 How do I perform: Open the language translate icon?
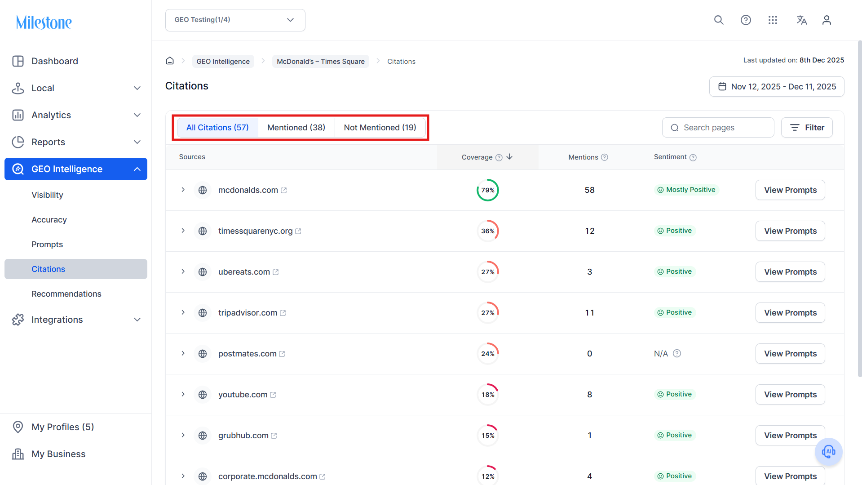(x=801, y=20)
